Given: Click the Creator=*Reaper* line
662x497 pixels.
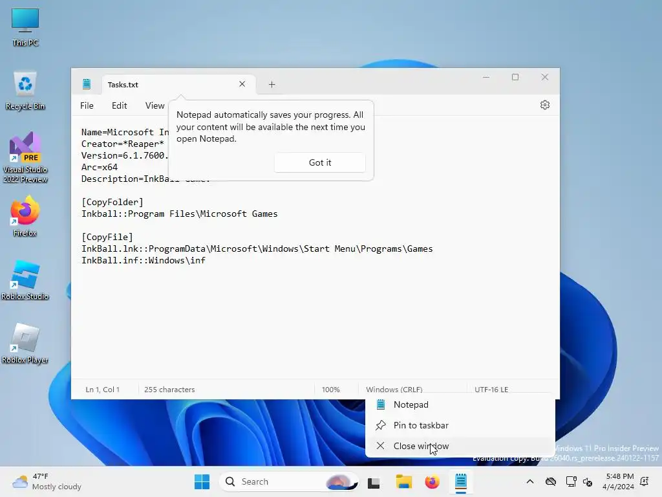Looking at the screenshot, I should click(122, 144).
